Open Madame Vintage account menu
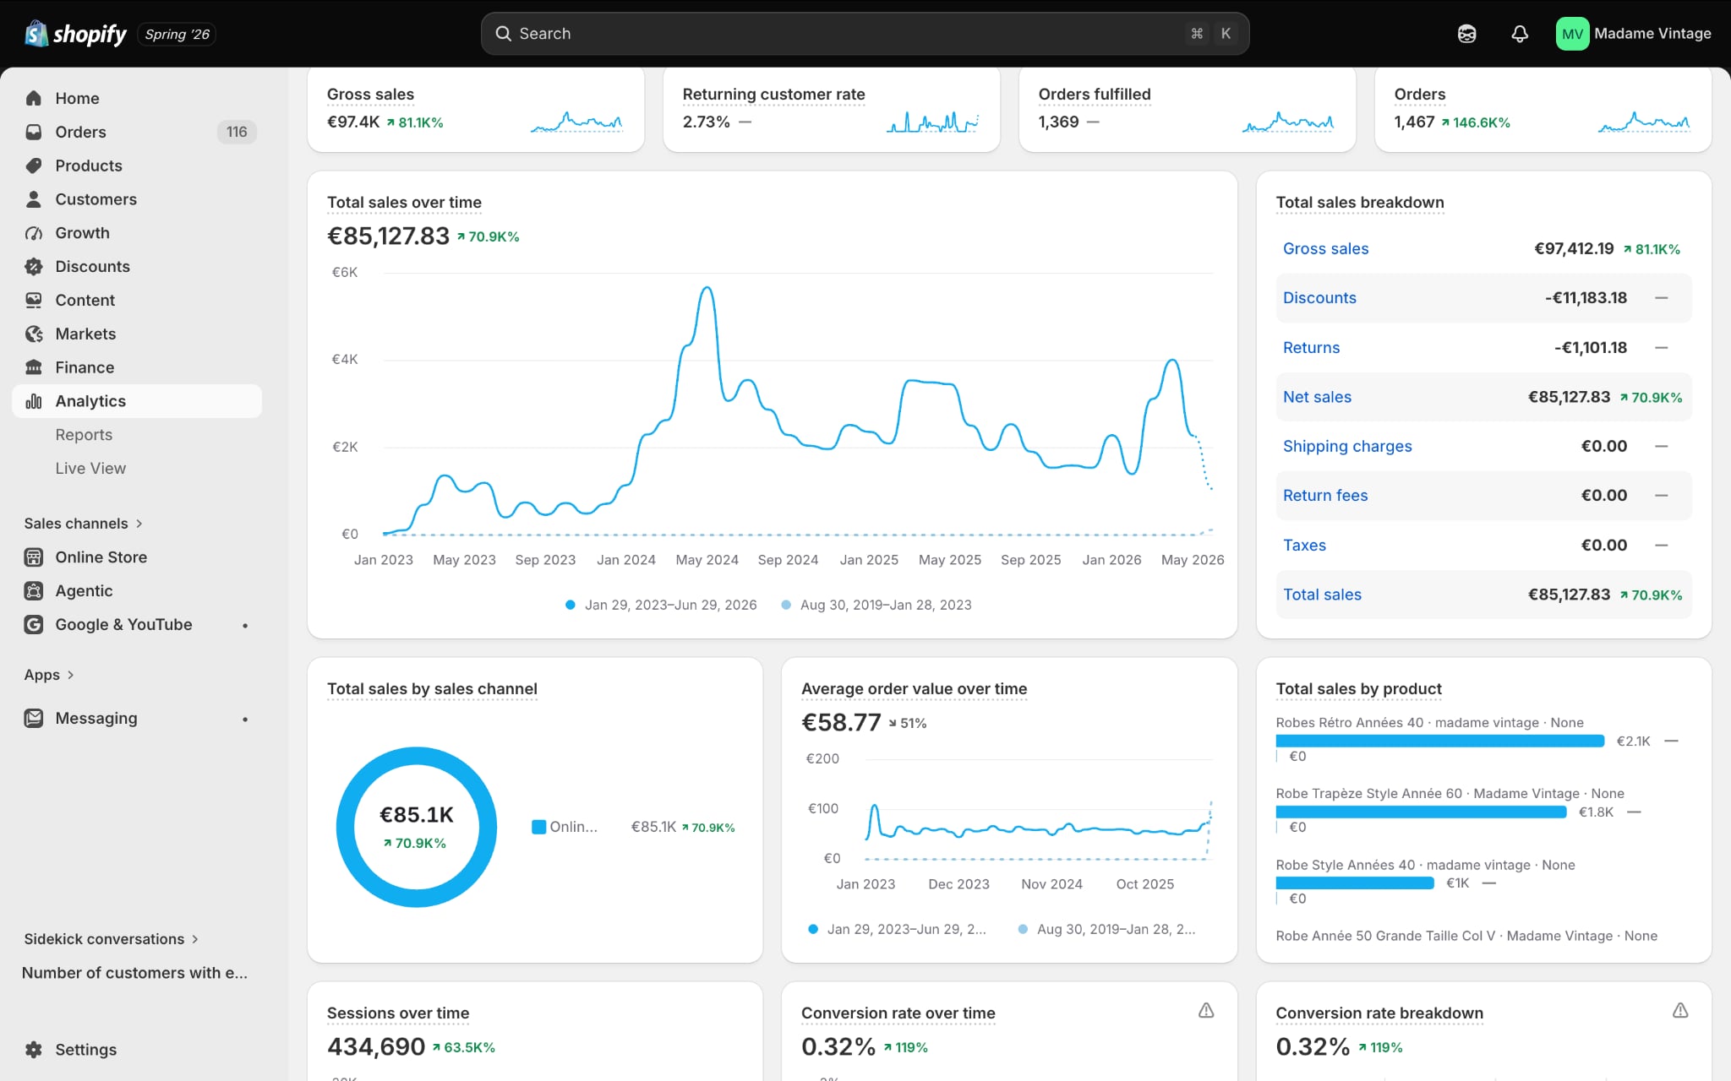The width and height of the screenshot is (1731, 1081). (1633, 34)
